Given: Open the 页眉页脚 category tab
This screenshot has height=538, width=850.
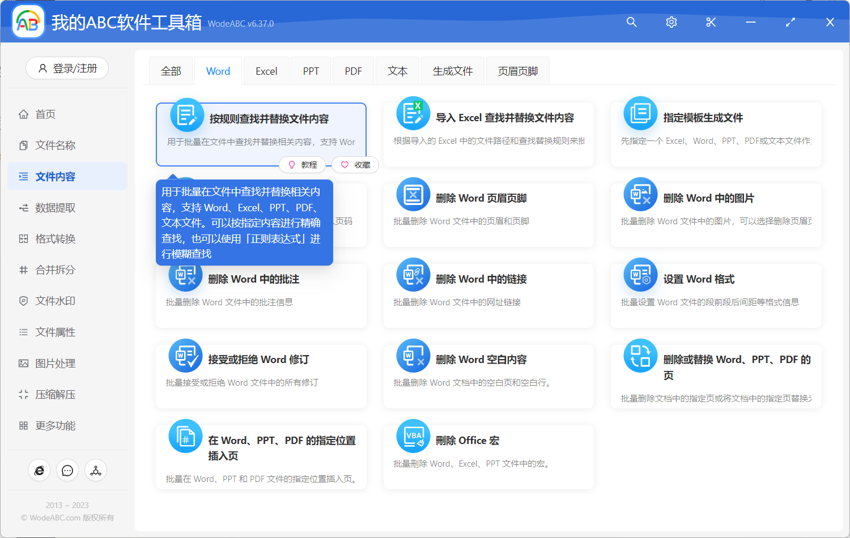Looking at the screenshot, I should tap(517, 70).
